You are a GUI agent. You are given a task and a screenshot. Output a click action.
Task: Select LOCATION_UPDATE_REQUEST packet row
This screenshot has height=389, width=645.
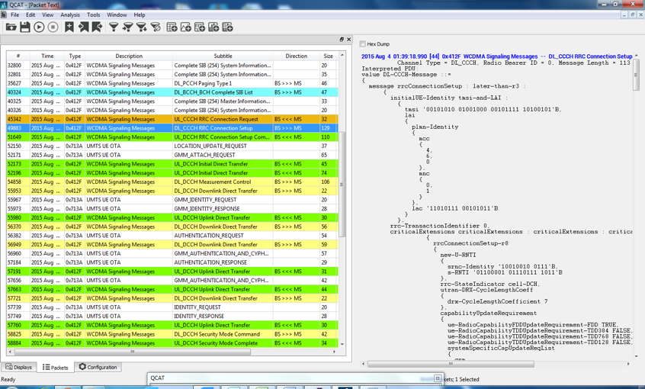[x=172, y=146]
